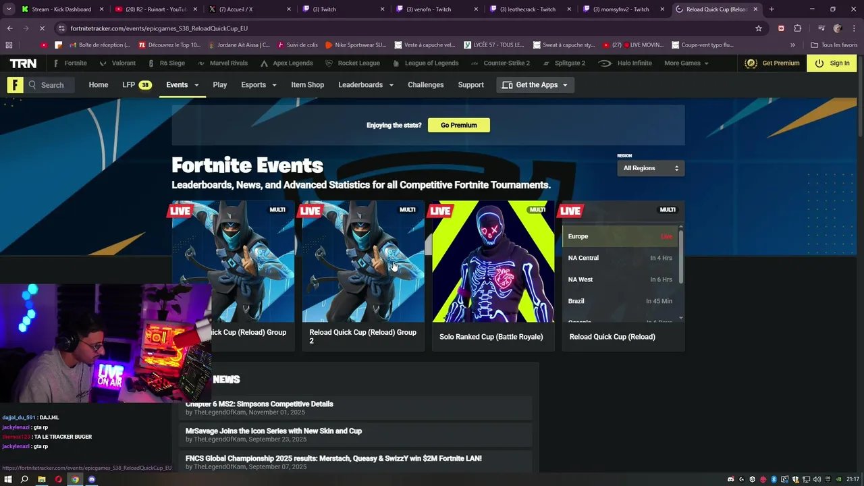Click Get Premium in top bar
Viewport: 864px width, 486px height.
(x=772, y=63)
